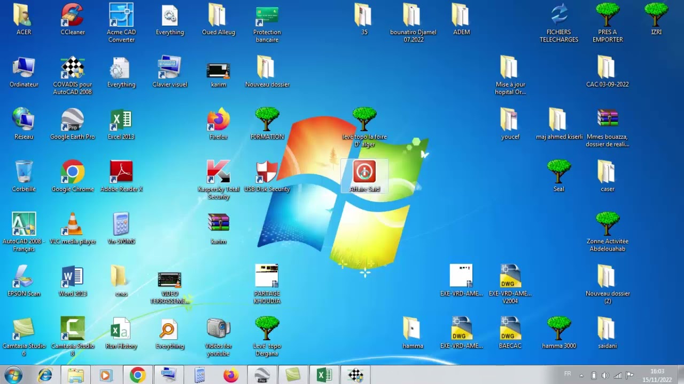The width and height of the screenshot is (684, 384).
Task: Open the Windows Start menu
Action: pyautogui.click(x=13, y=375)
